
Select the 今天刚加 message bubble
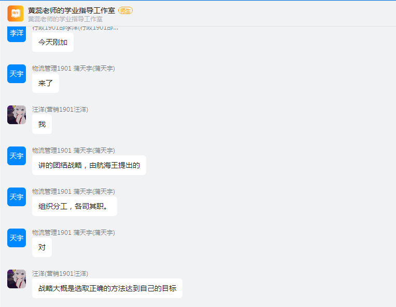pos(53,42)
